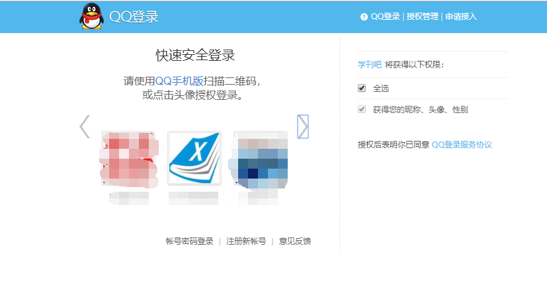The width and height of the screenshot is (547, 289).
Task: Open QQ登录 link in header
Action: pyautogui.click(x=385, y=17)
